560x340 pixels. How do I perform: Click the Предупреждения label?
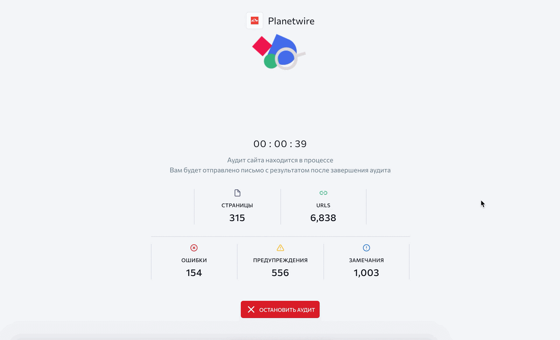point(280,260)
